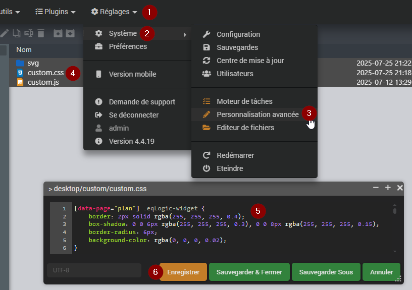Open the Plugins dropdown menu
The height and width of the screenshot is (290, 412).
tap(56, 11)
